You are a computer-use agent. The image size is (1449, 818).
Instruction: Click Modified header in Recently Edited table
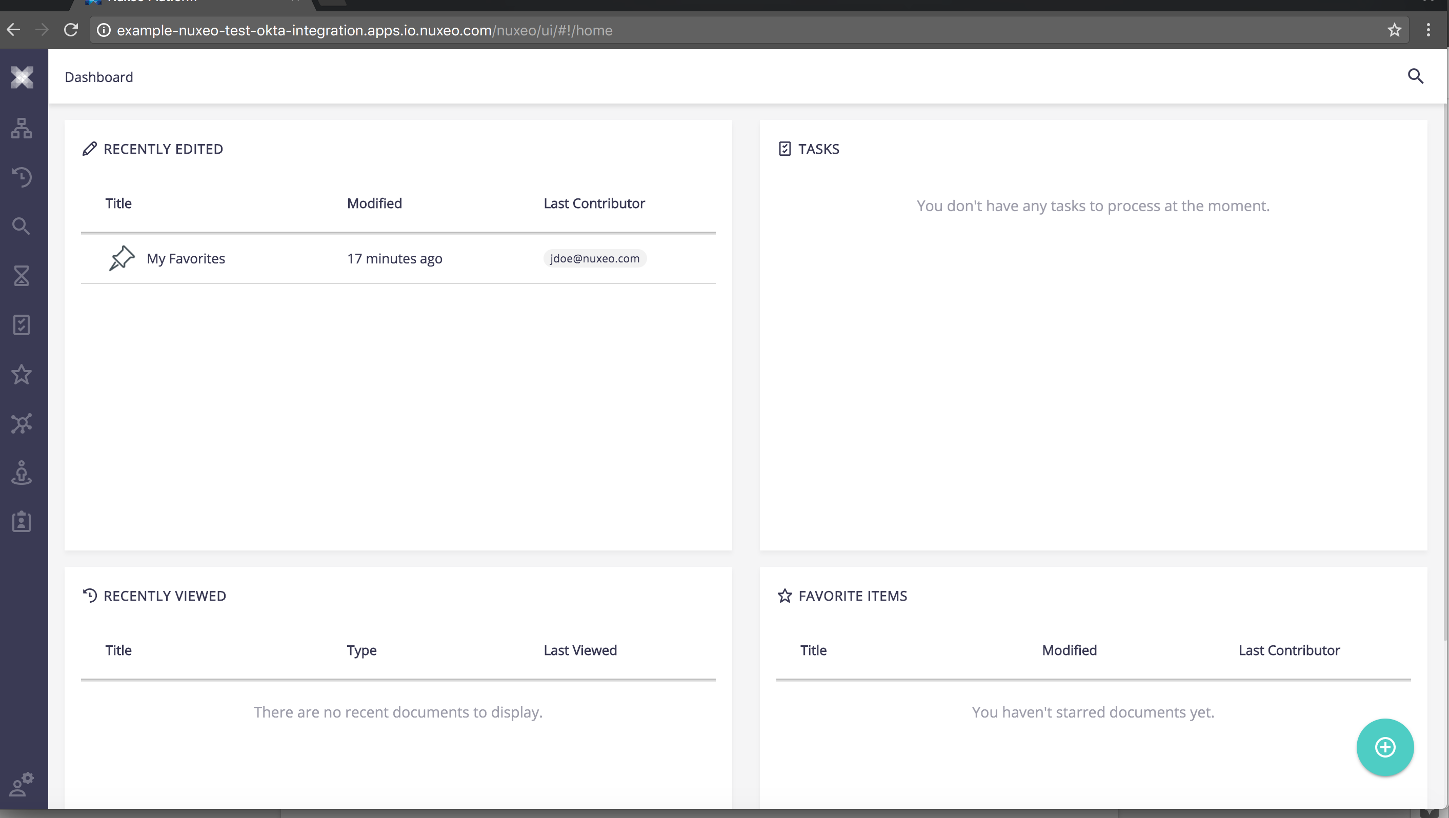(x=374, y=203)
